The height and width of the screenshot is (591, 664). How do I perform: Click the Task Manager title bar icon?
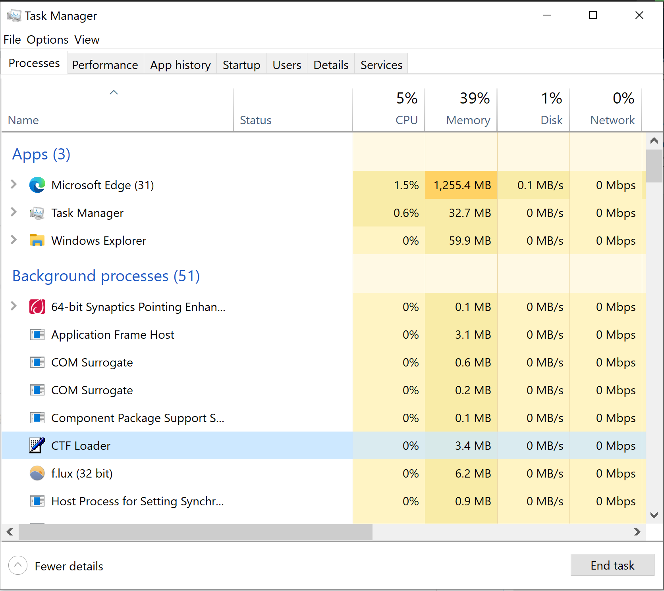(x=14, y=16)
